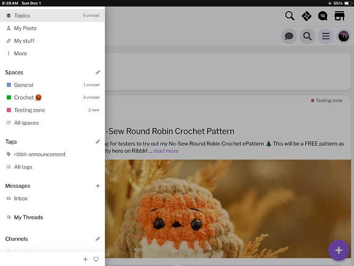Click the Crochet green color square
The width and height of the screenshot is (354, 266).
[x=9, y=97]
